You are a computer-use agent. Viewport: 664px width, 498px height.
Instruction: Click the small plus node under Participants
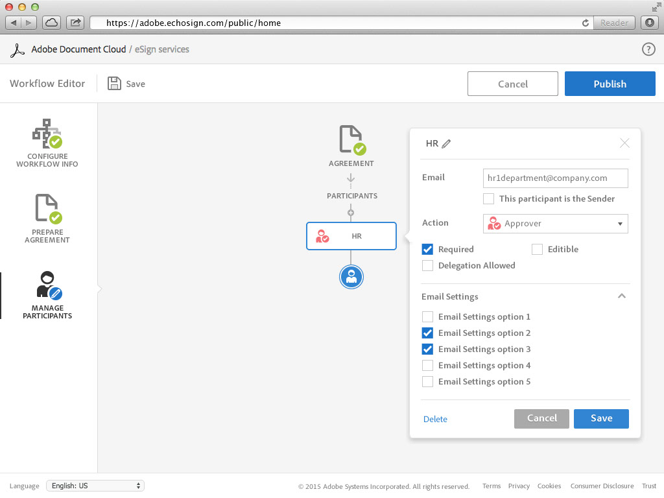click(351, 212)
